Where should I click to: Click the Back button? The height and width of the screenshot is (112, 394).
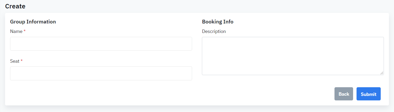344,94
